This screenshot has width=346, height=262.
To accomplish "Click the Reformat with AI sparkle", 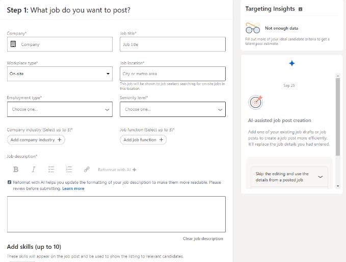I will point(135,170).
